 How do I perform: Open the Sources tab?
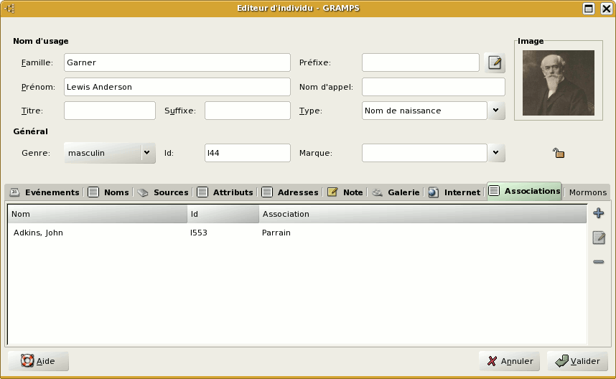[x=163, y=192]
